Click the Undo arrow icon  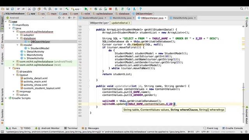click(18, 9)
